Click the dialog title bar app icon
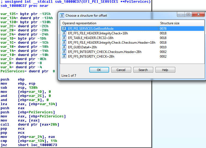This screenshot has width=206, height=148. (62, 16)
